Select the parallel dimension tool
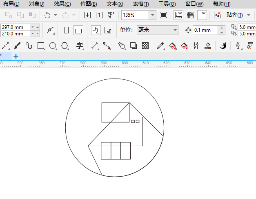The image size is (256, 199). (x=95, y=46)
